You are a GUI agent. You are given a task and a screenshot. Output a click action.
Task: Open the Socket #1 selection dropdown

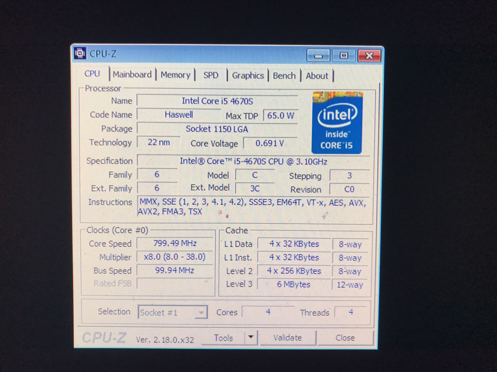click(x=172, y=312)
